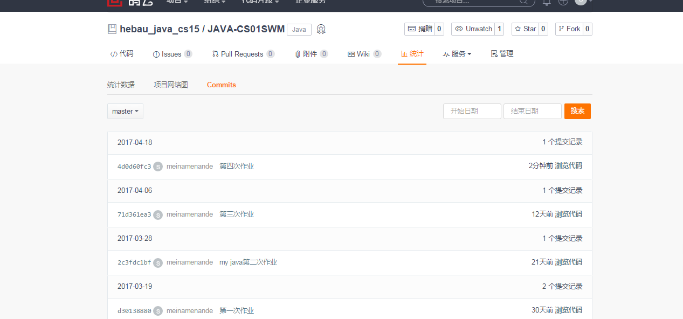The image size is (683, 319).
Task: Expand the 服务 services dropdown
Action: click(457, 54)
